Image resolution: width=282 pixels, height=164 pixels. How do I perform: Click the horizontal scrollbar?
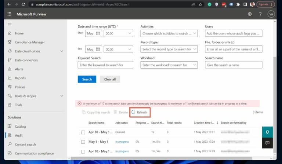point(161,158)
